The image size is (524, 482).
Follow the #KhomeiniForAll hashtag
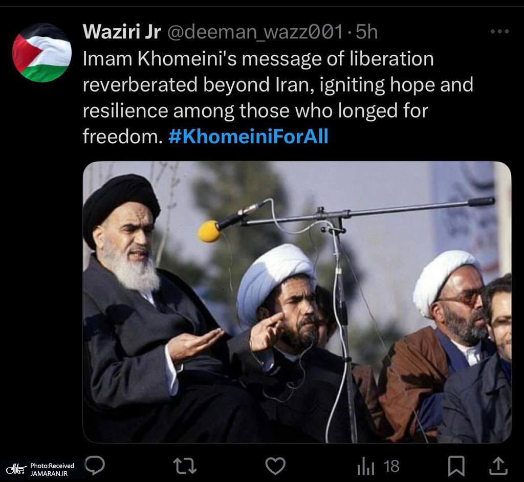coord(248,137)
